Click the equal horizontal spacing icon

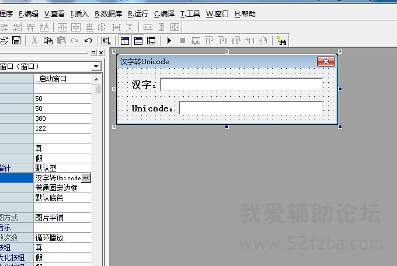[x=116, y=27]
